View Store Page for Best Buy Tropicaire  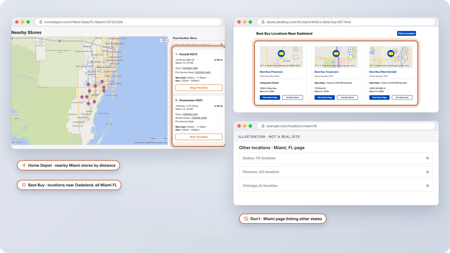[x=325, y=98]
